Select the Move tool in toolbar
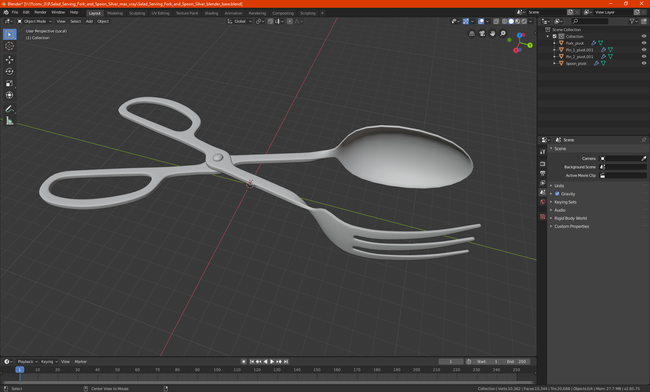 9,60
